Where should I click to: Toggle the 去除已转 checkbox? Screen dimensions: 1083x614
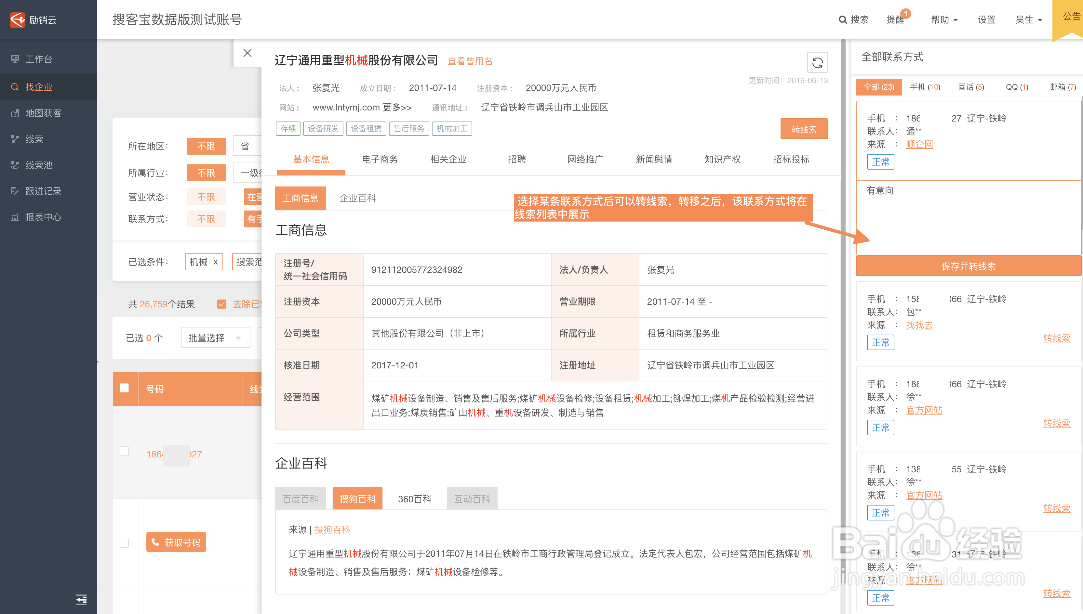[221, 304]
